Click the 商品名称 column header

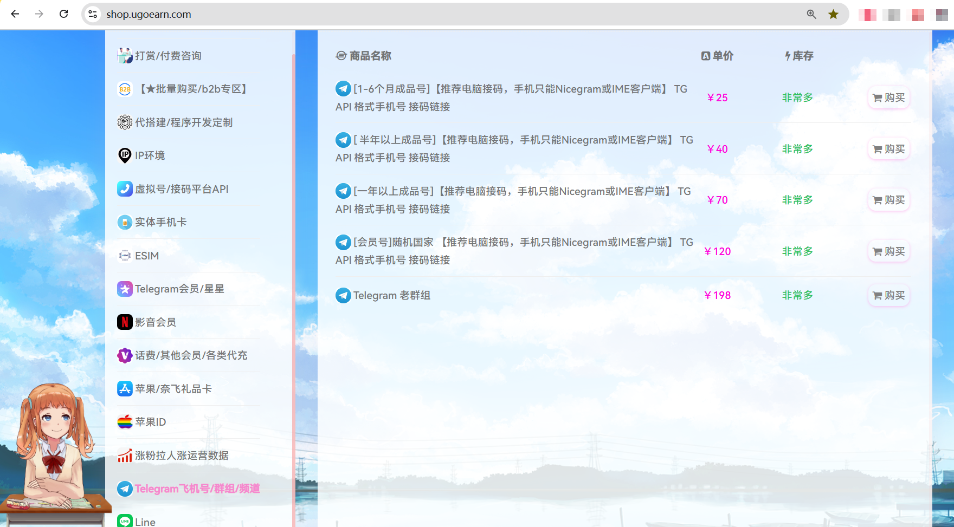[x=364, y=56]
